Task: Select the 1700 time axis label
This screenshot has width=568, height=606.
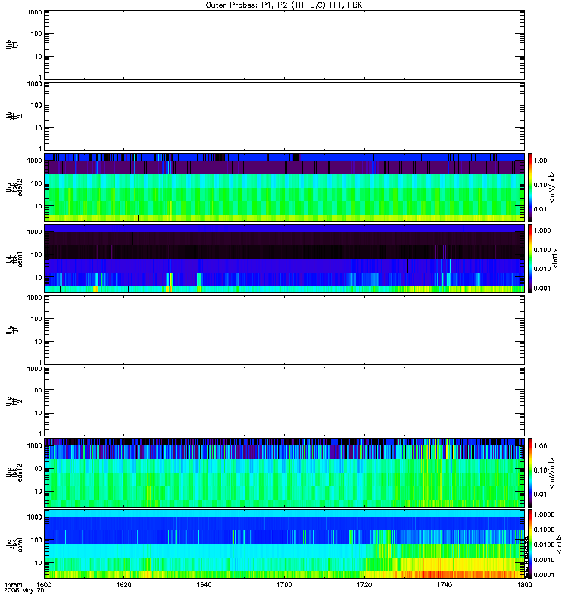Action: (284, 584)
